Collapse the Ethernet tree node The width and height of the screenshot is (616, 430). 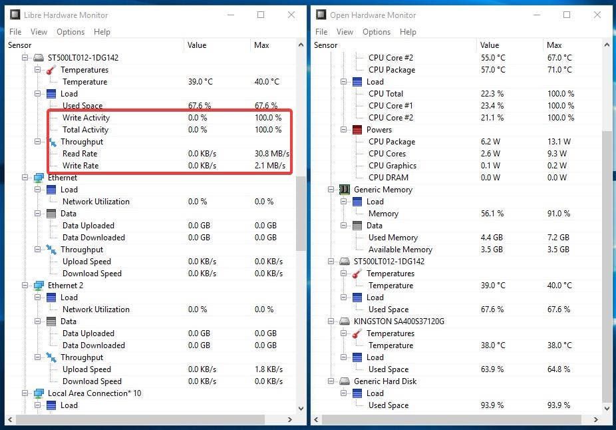click(25, 178)
